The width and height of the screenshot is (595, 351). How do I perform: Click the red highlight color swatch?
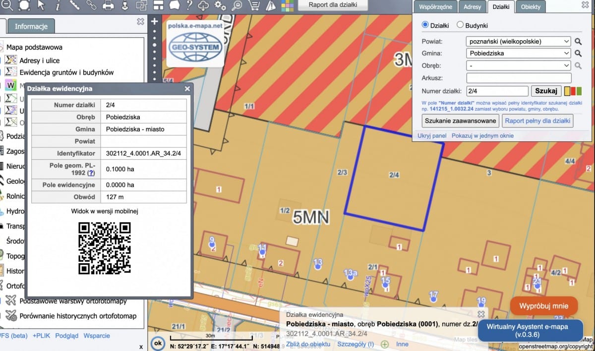[573, 91]
